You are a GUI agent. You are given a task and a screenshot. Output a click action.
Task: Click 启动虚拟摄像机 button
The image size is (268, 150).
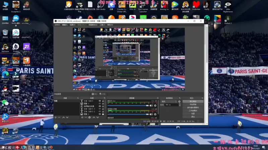click(193, 107)
